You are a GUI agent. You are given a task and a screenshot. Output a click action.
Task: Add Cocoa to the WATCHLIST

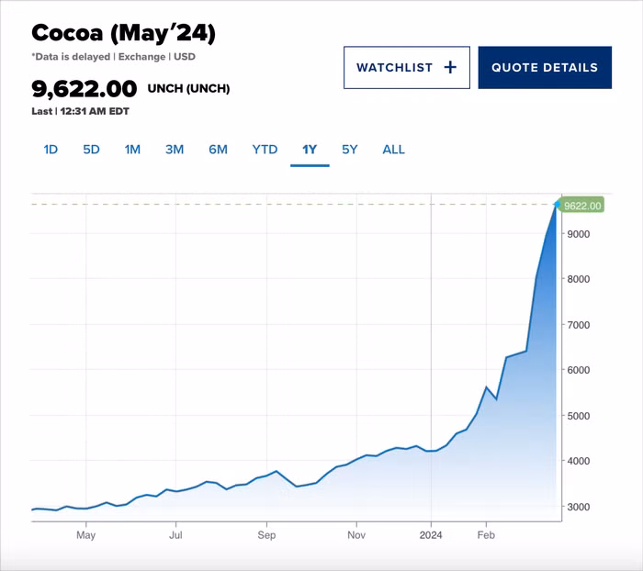(x=406, y=67)
